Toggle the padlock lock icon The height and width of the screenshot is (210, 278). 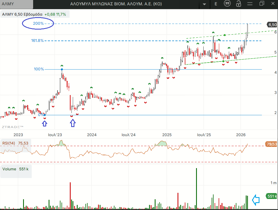coord(238,4)
